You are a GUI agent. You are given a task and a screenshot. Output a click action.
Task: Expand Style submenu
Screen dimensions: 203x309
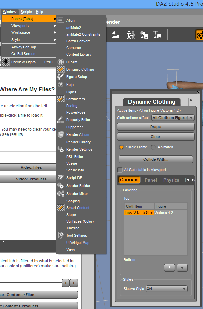(x=29, y=40)
